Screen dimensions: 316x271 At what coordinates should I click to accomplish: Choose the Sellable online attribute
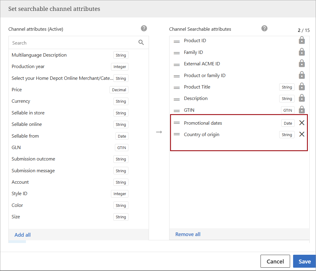(27, 124)
